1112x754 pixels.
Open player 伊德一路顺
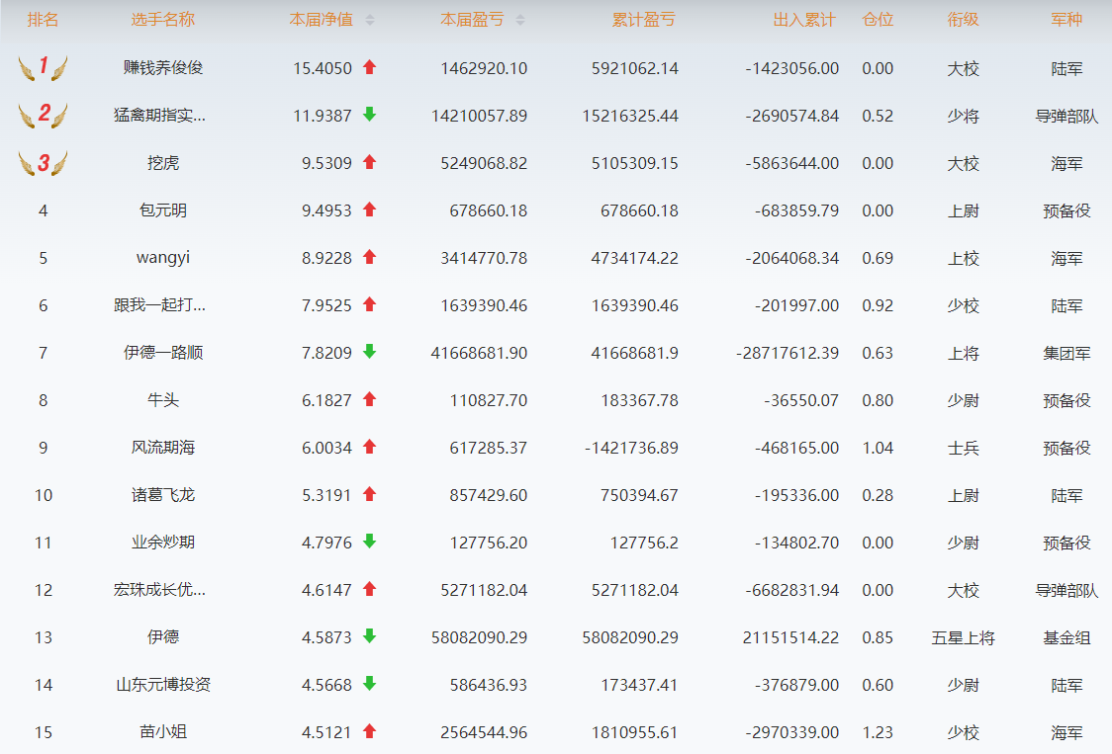[163, 353]
